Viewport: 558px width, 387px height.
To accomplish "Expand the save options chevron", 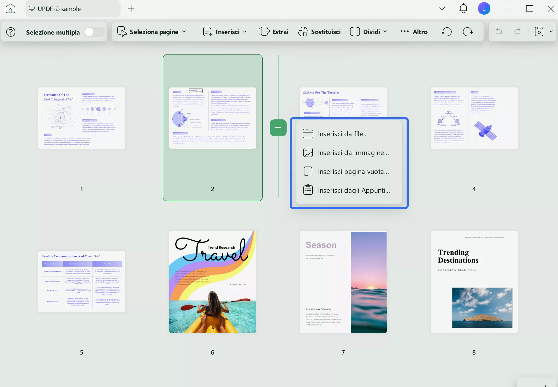I will coord(551,32).
